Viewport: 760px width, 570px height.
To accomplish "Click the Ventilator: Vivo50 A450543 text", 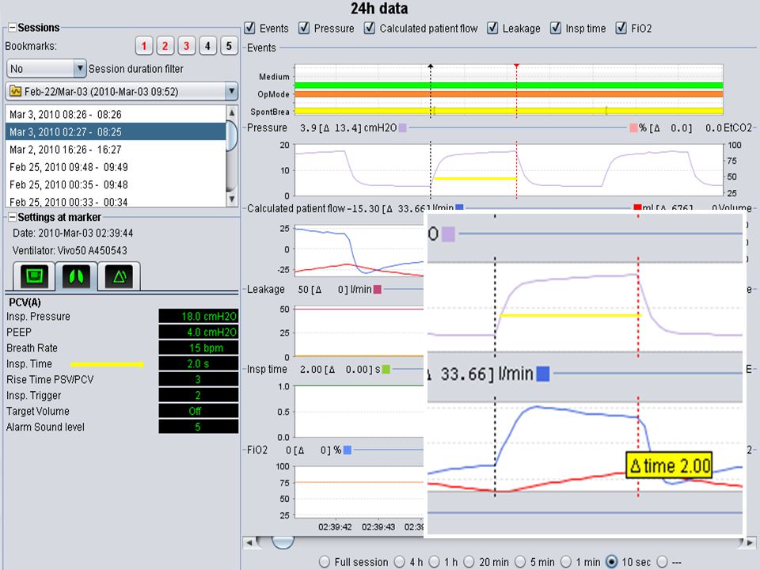I will tap(70, 251).
